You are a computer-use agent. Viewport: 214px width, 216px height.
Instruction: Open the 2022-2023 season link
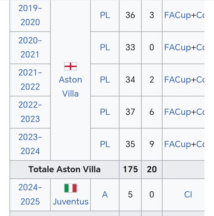coord(30,112)
